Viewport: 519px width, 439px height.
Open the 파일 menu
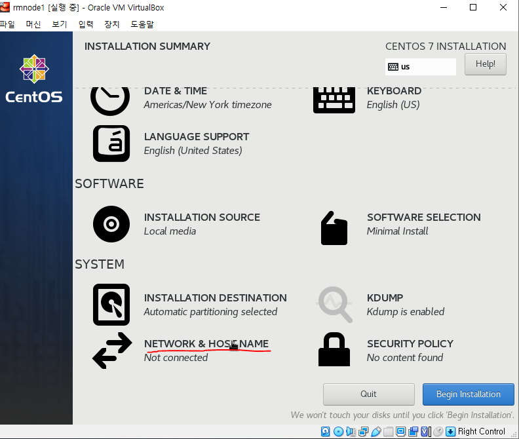7,24
